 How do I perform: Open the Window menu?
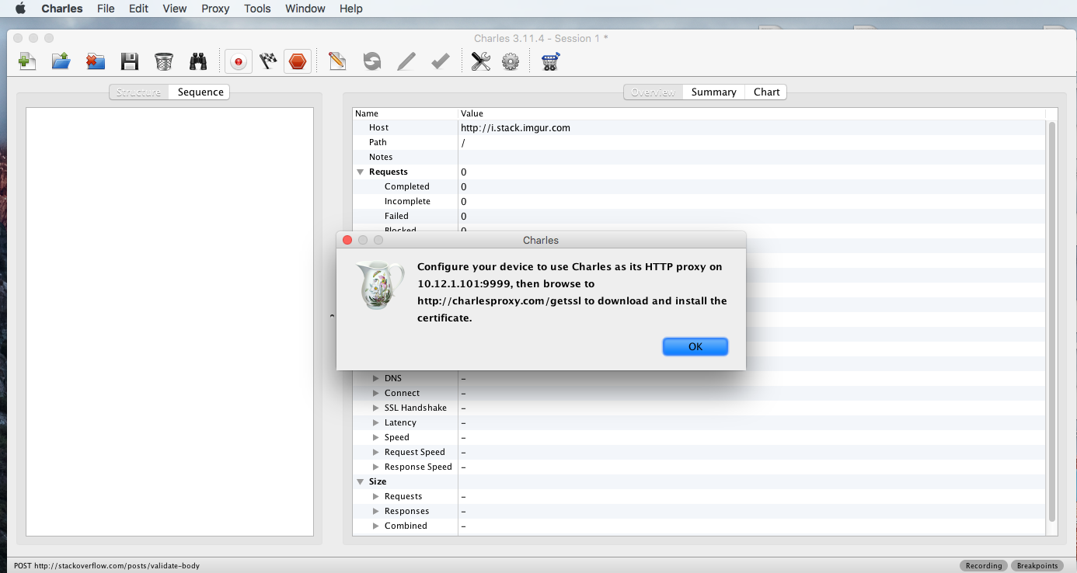pos(305,9)
